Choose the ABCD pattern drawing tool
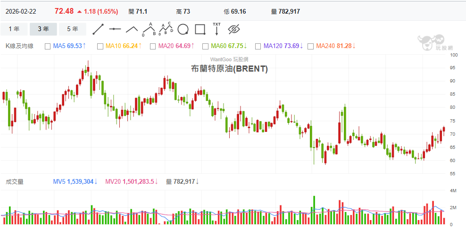 tap(166, 29)
